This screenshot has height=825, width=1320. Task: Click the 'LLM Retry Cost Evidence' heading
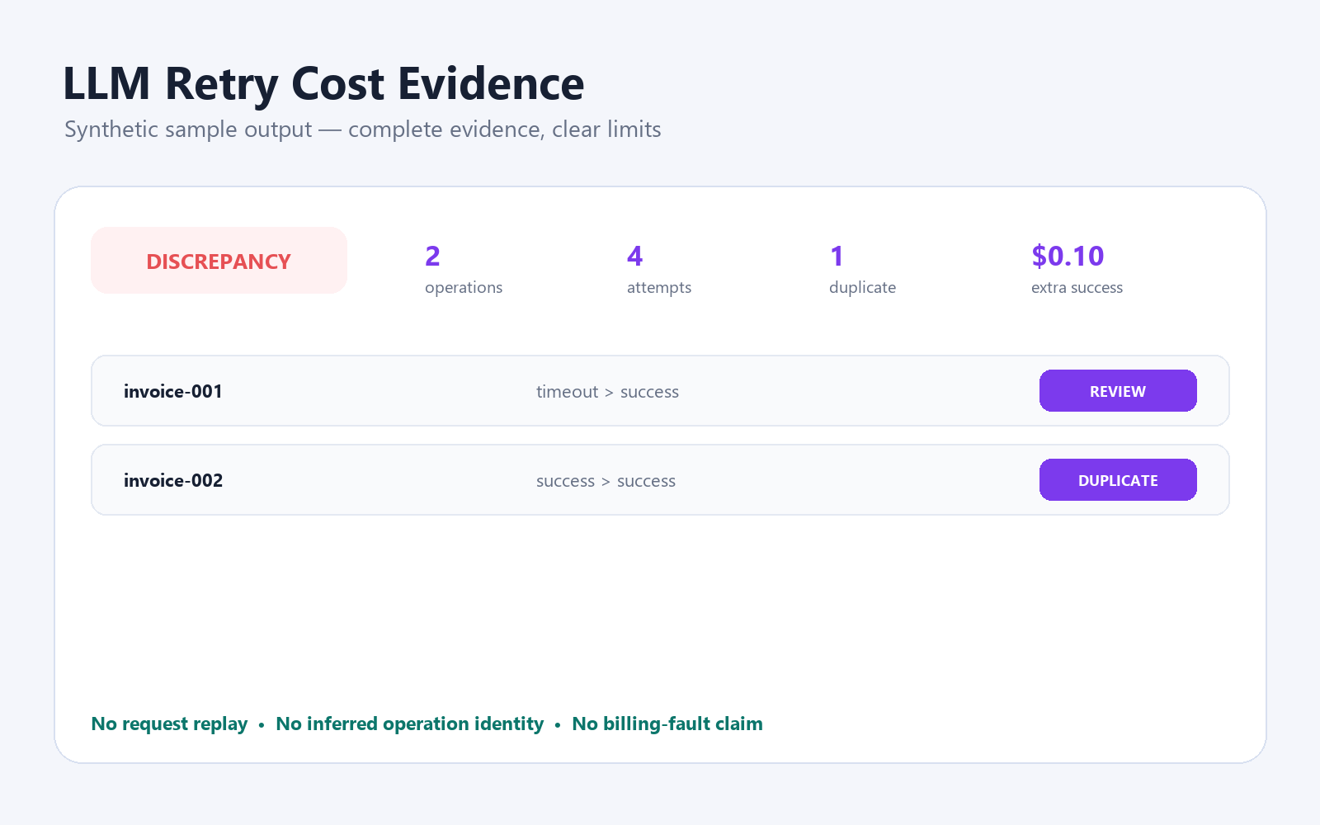click(323, 84)
